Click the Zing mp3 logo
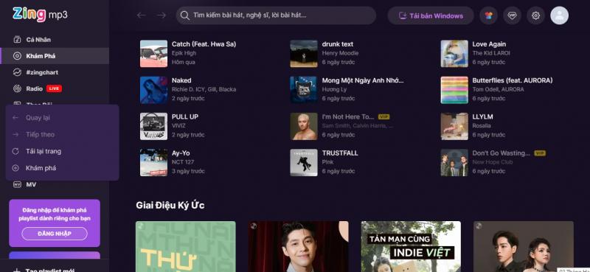Image resolution: width=590 pixels, height=272 pixels. tap(40, 15)
